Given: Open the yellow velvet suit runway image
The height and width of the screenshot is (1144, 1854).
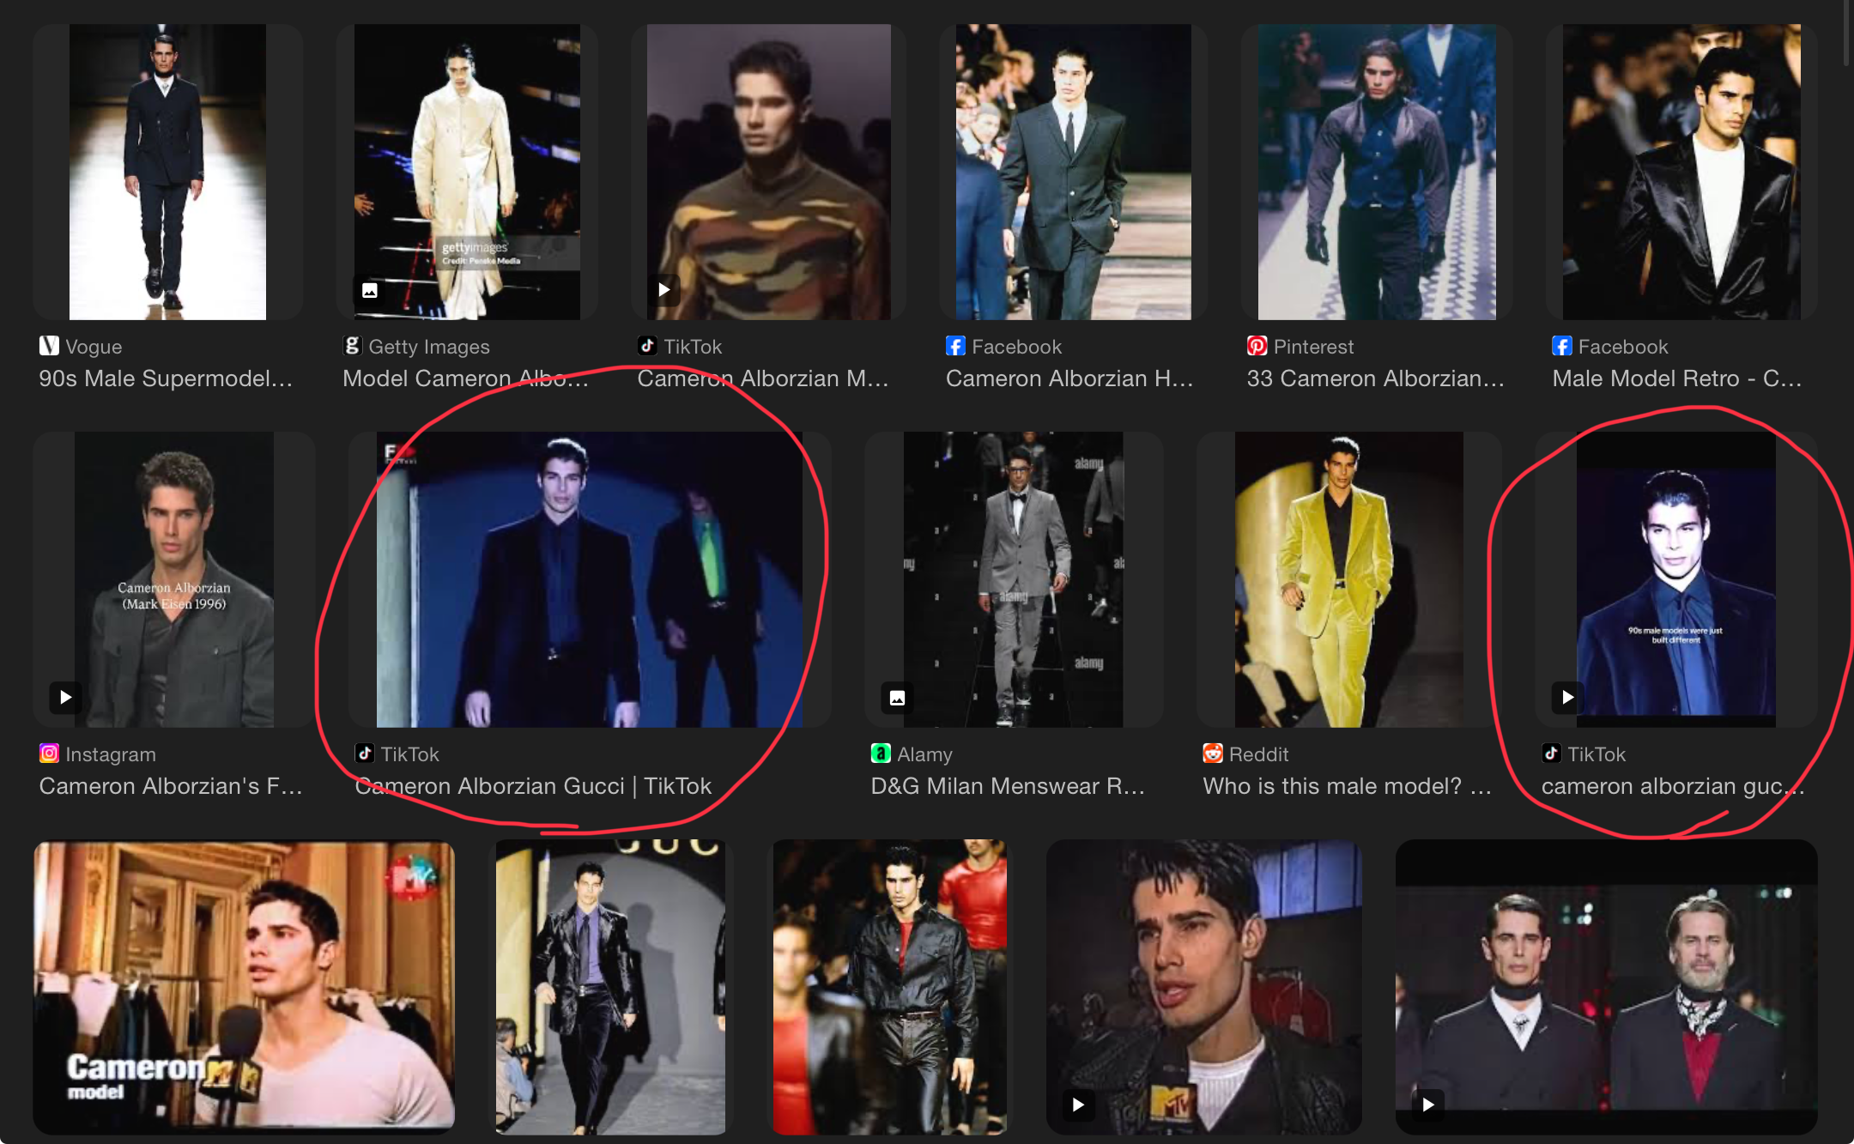Looking at the screenshot, I should (1348, 579).
